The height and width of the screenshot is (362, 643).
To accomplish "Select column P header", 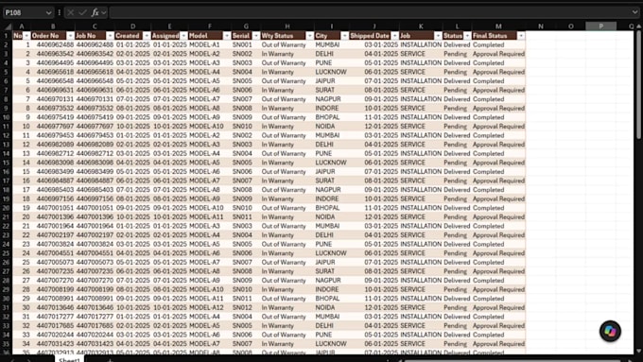I will [600, 26].
